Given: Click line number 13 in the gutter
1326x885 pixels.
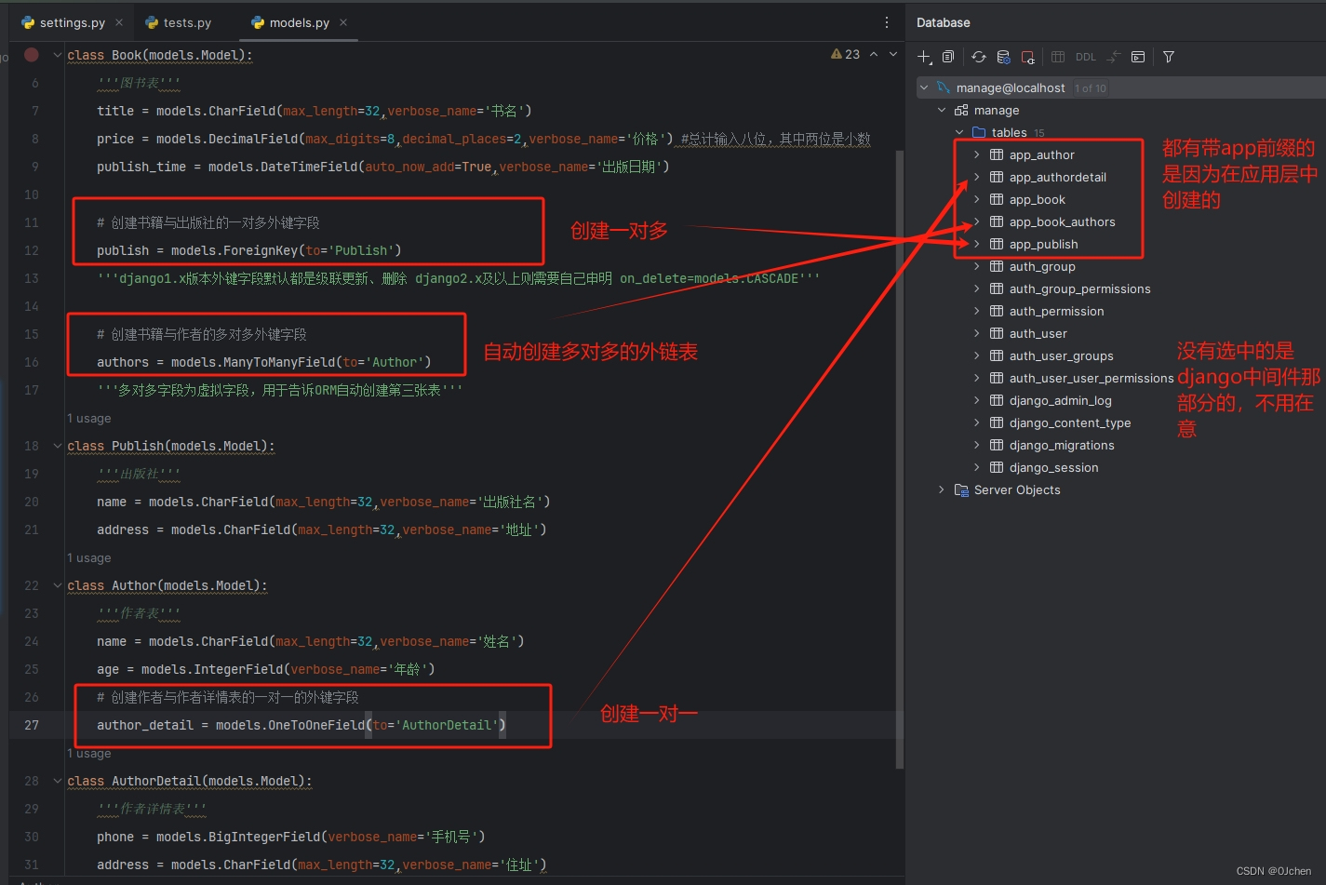Looking at the screenshot, I should [32, 278].
